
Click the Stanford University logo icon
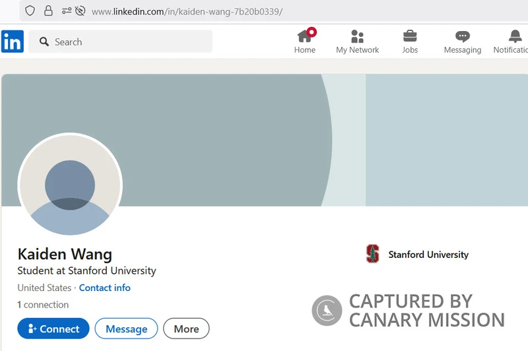click(x=373, y=253)
